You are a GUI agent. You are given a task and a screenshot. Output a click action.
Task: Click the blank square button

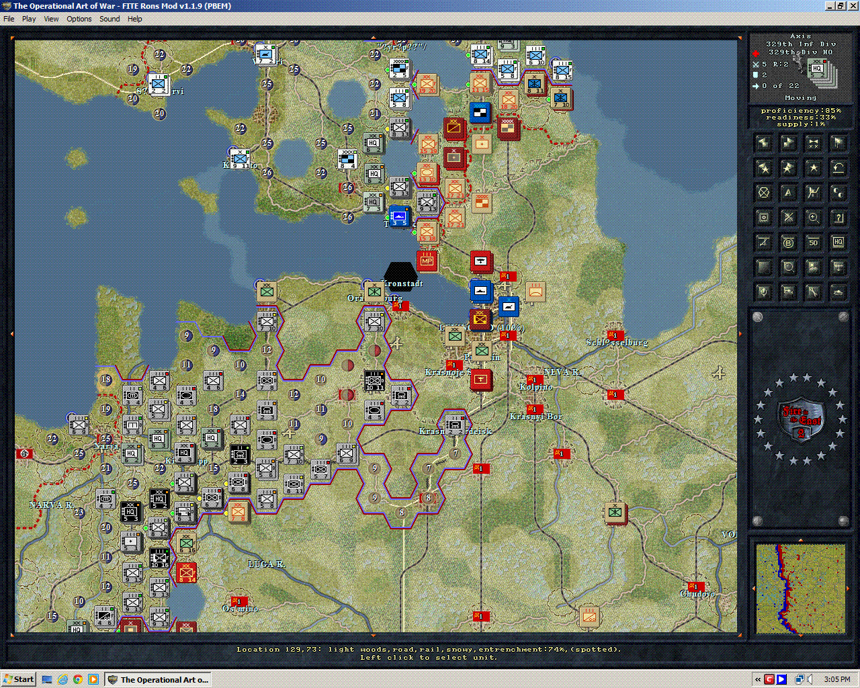[x=763, y=267]
